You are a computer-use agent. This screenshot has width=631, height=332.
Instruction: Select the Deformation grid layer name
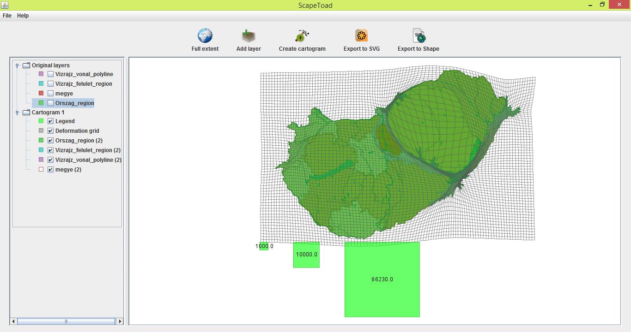pos(77,131)
